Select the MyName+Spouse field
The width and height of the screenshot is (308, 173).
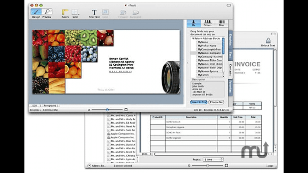208,71
